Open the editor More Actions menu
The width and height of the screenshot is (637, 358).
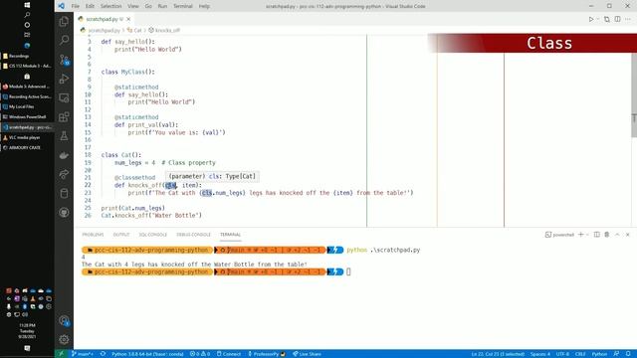point(628,19)
